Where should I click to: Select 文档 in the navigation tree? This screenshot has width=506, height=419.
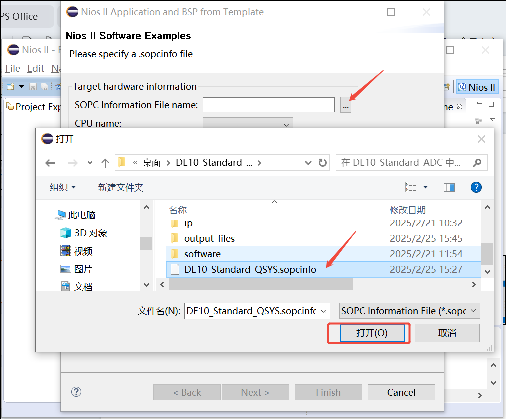coord(77,286)
